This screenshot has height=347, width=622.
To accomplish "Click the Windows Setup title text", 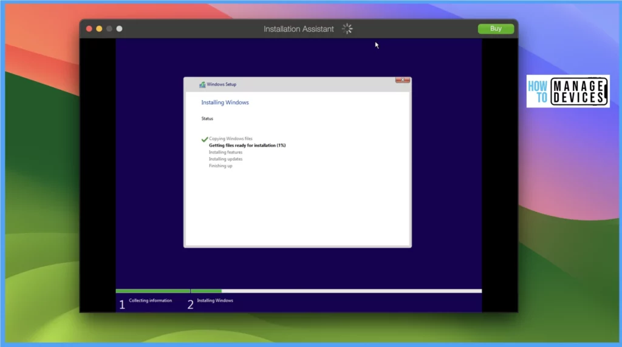I will coord(221,84).
